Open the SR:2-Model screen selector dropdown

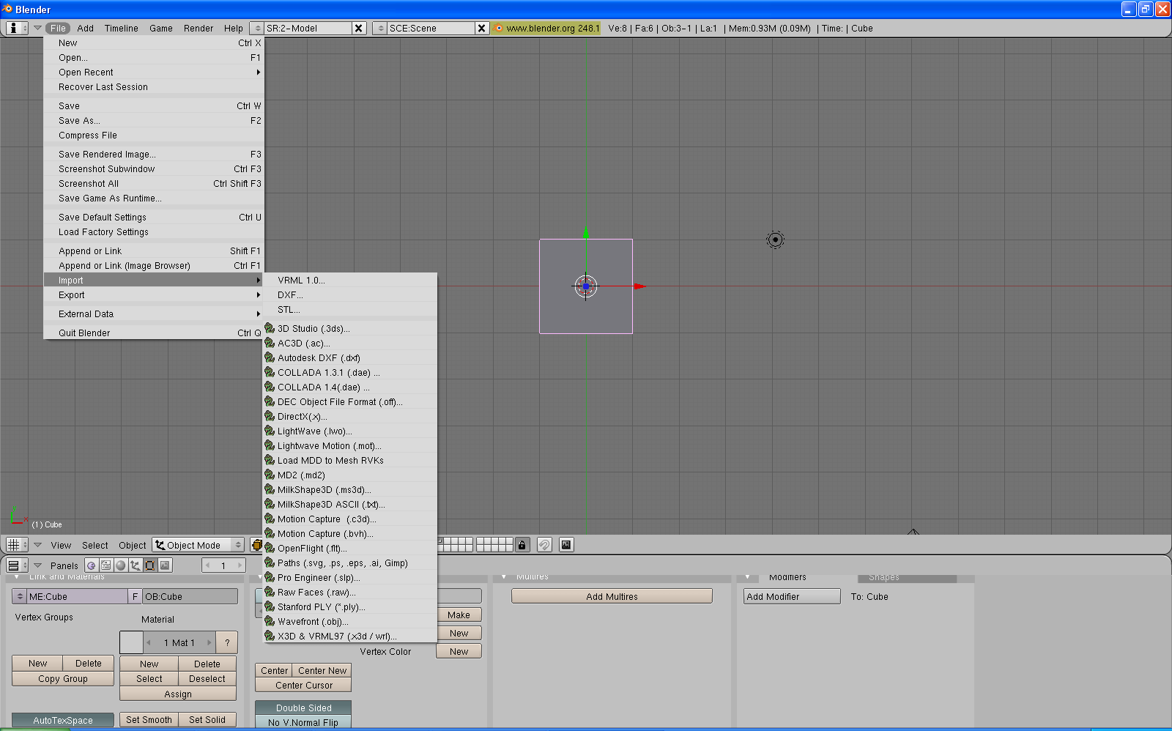click(256, 29)
